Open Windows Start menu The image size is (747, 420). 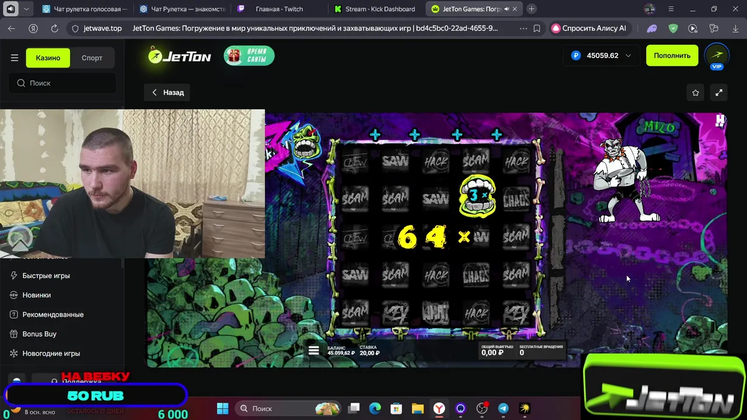point(223,408)
